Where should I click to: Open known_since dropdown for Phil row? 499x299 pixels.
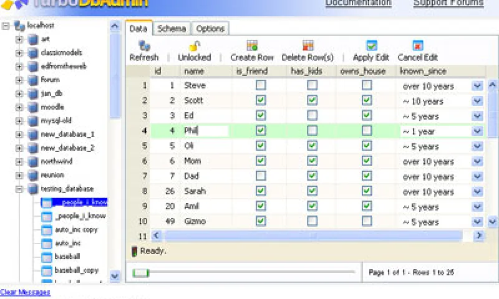click(477, 131)
